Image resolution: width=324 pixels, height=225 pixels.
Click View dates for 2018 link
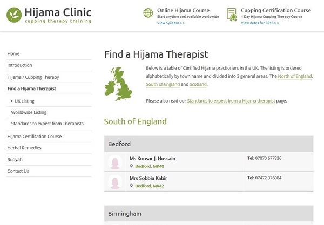(x=260, y=23)
